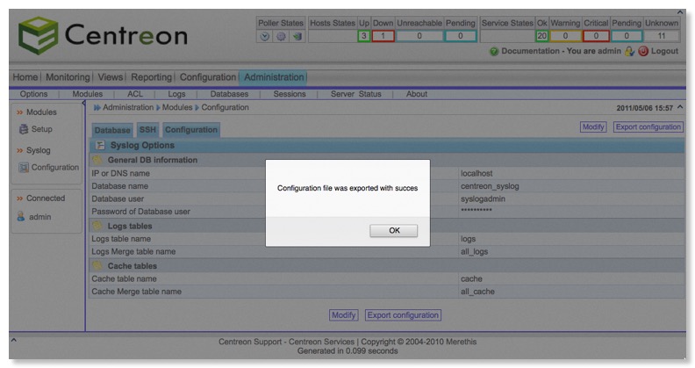Collapse the left sidebar using its arrow
Viewport: 695px width, 368px height.
tap(84, 105)
